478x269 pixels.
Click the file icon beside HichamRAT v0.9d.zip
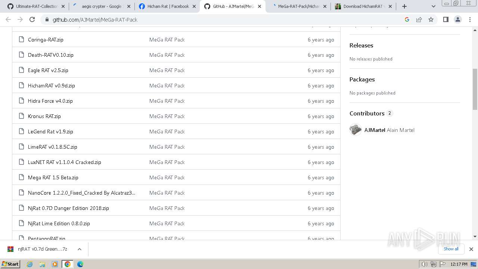pyautogui.click(x=22, y=85)
